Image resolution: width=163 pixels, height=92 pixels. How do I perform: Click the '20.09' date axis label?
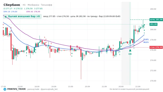click(x=87, y=86)
